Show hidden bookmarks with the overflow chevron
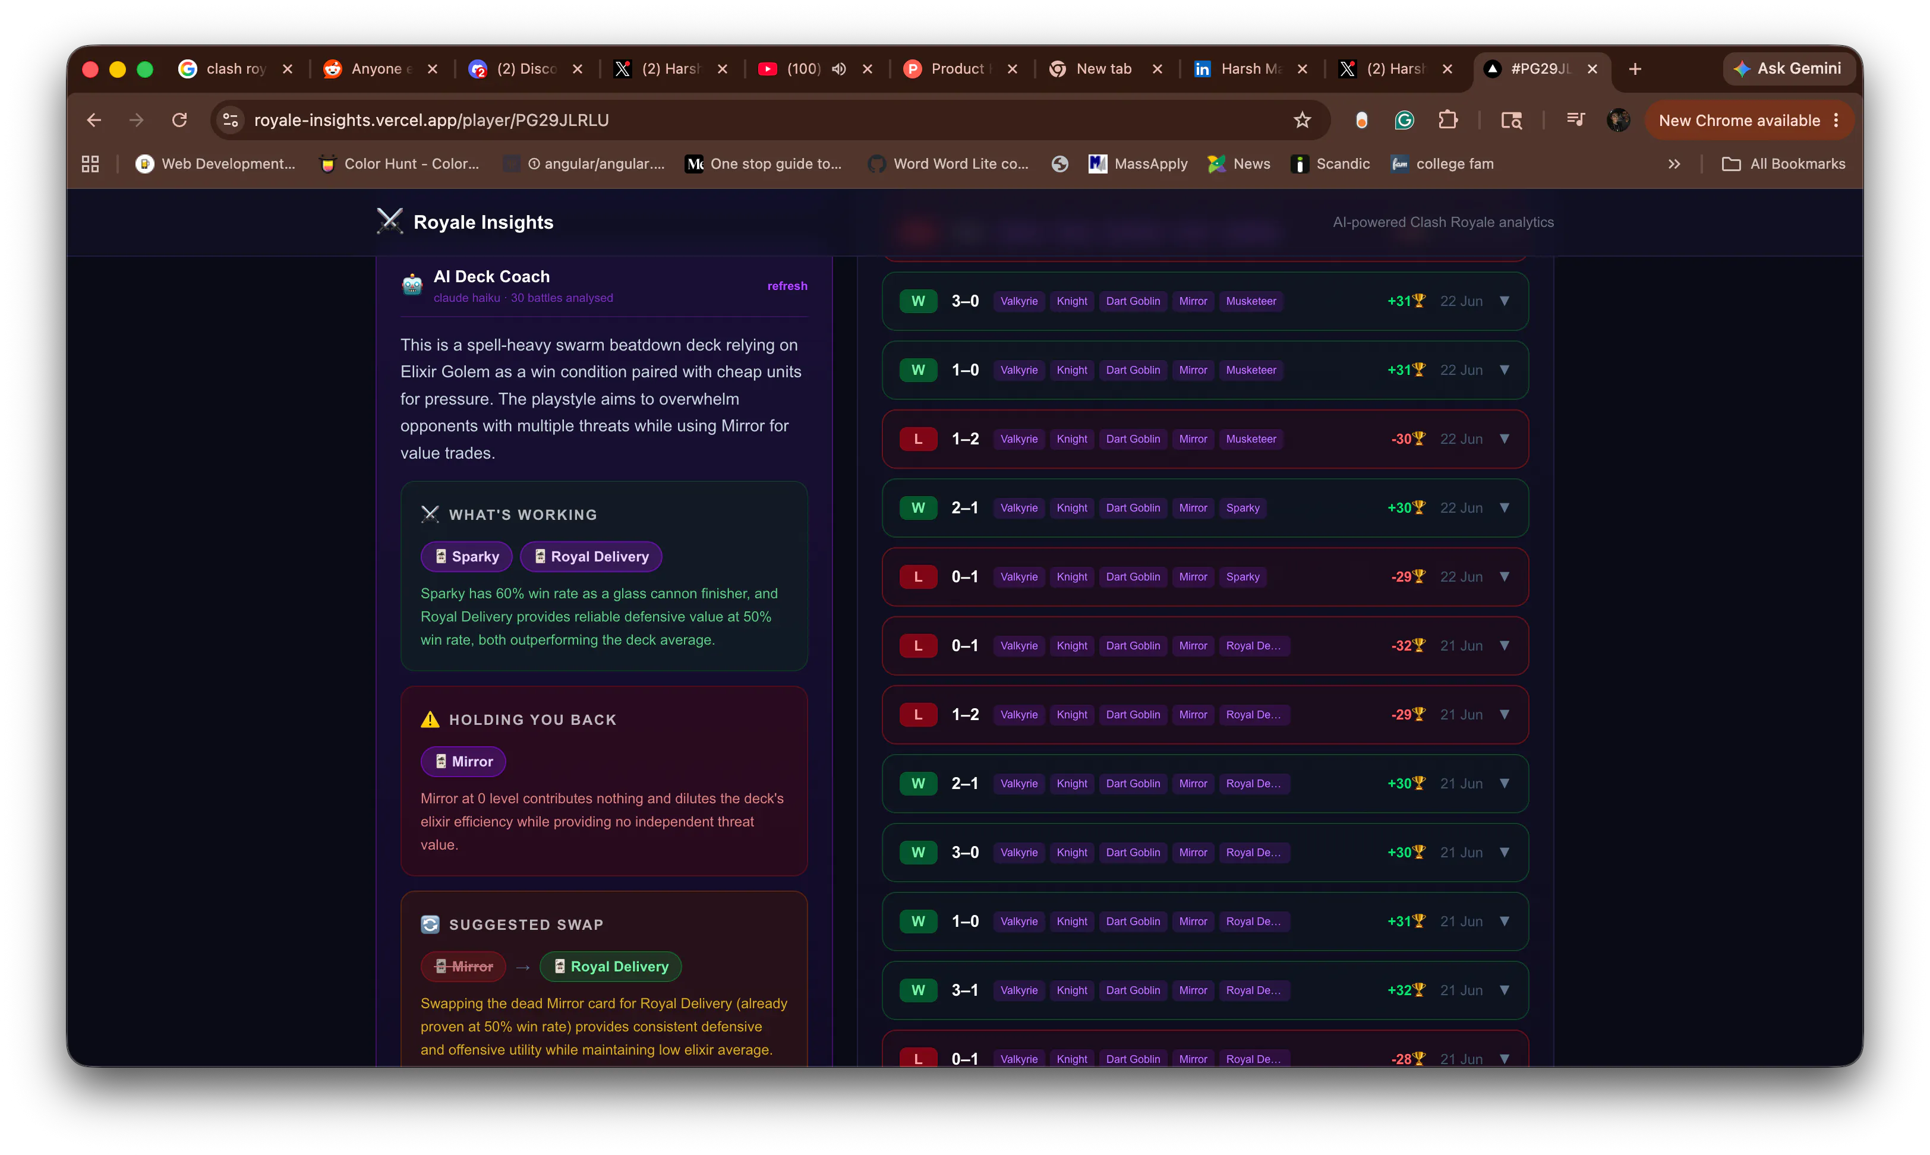1930x1155 pixels. click(1674, 163)
